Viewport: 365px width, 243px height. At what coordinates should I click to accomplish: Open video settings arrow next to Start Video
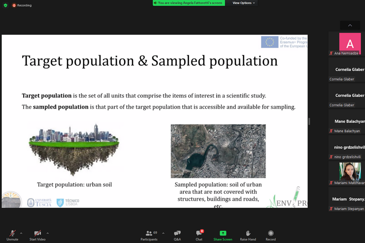coord(47,233)
